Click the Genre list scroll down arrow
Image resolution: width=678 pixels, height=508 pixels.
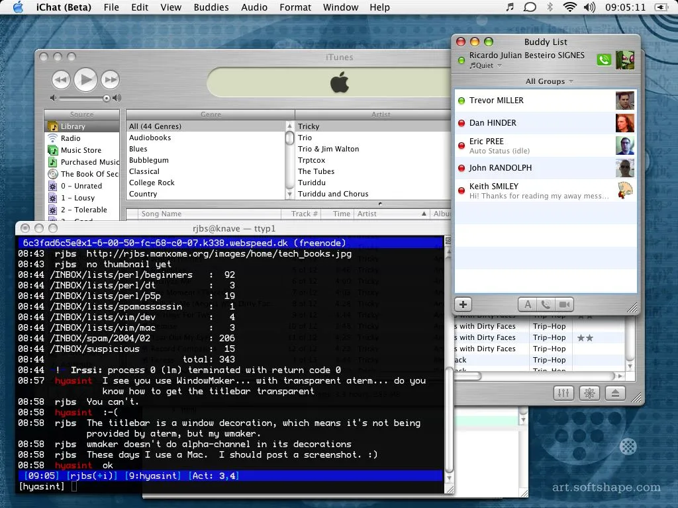(x=290, y=195)
